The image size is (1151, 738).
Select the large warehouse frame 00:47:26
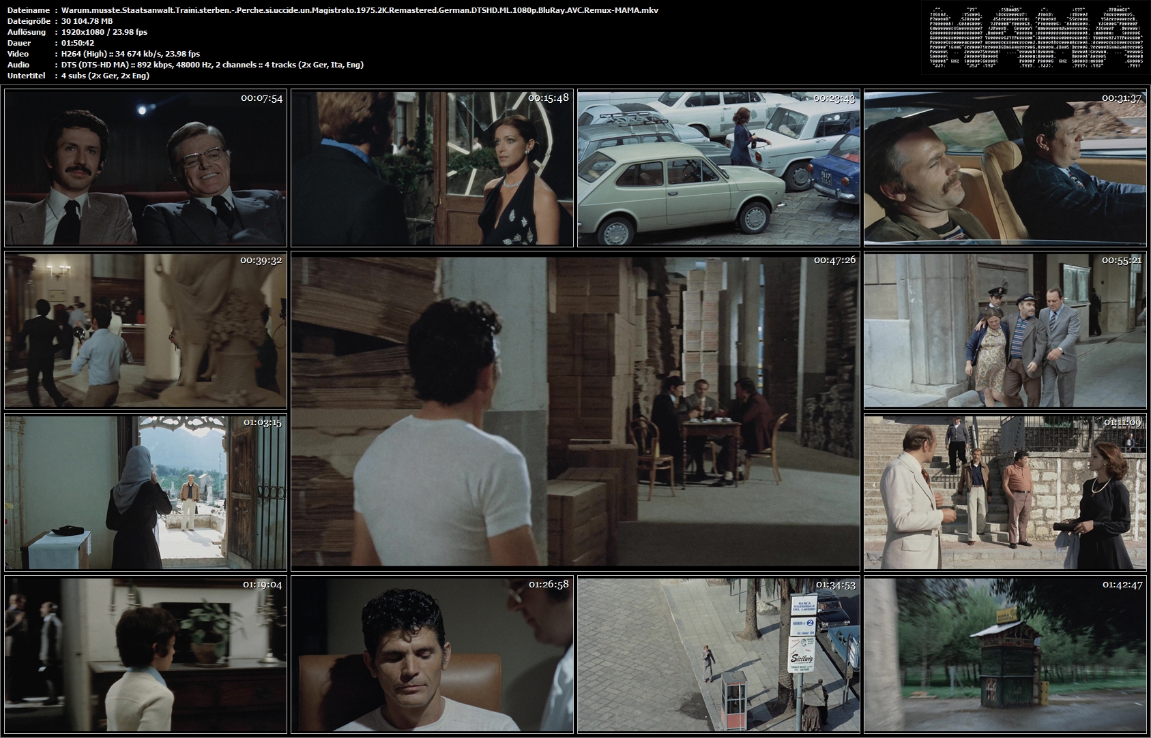coord(575,411)
